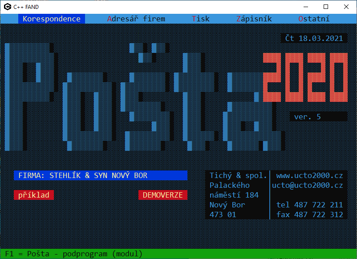This screenshot has width=357, height=259.
Task: Click the Tichý & spol. company name
Action: coord(238,175)
